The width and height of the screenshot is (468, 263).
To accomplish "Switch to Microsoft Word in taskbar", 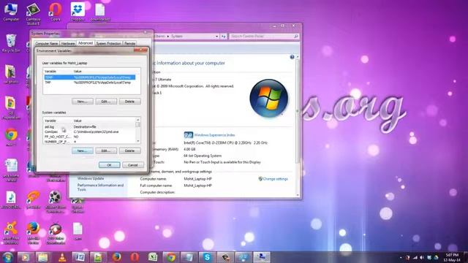I will pos(80,257).
